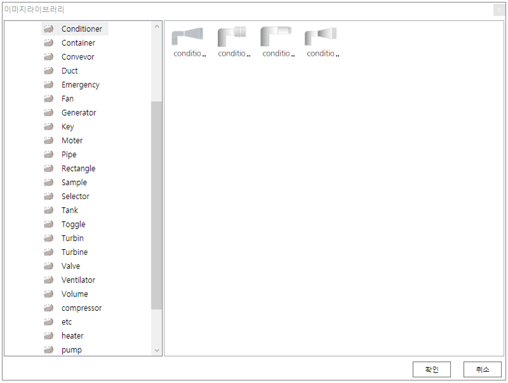Click the folder icon beside Moter
The width and height of the screenshot is (508, 383).
pyautogui.click(x=48, y=140)
